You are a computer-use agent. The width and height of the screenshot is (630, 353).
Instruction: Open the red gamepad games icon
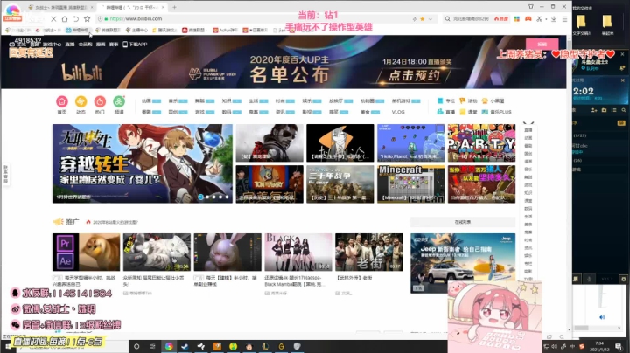pos(528,19)
